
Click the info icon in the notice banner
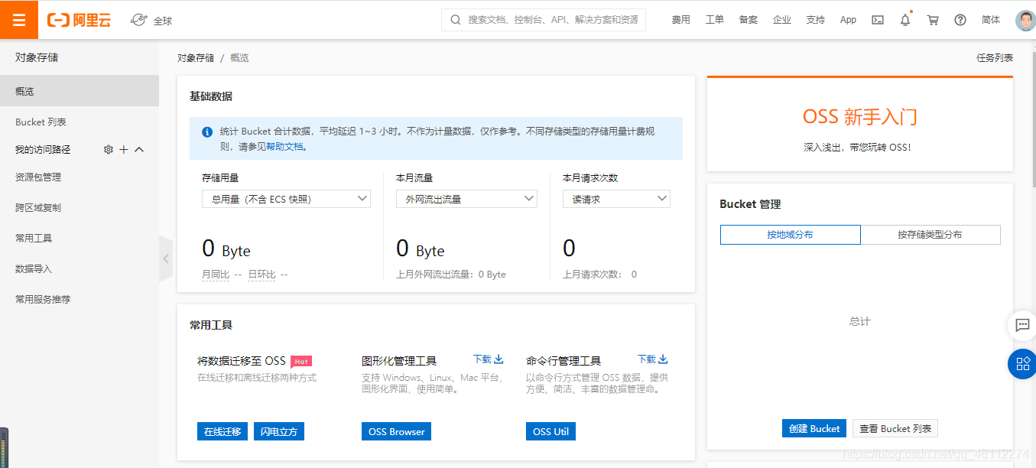coord(207,132)
